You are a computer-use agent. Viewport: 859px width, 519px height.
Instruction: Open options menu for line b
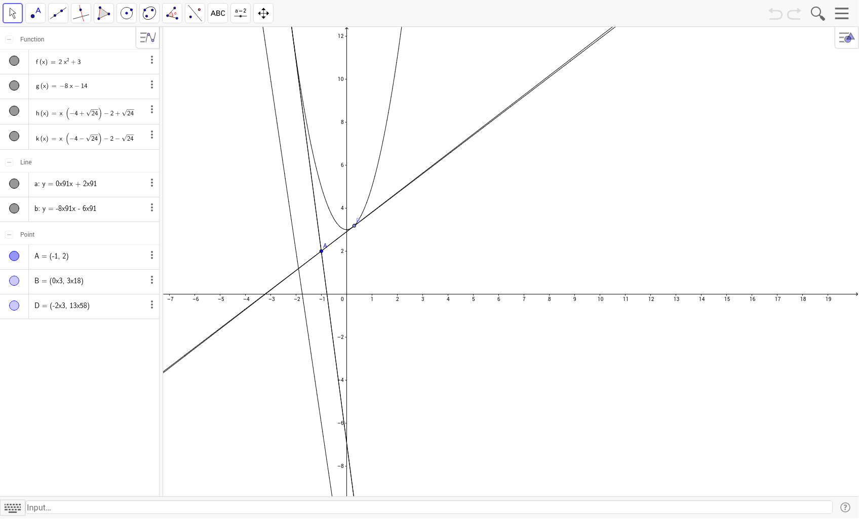tap(151, 208)
